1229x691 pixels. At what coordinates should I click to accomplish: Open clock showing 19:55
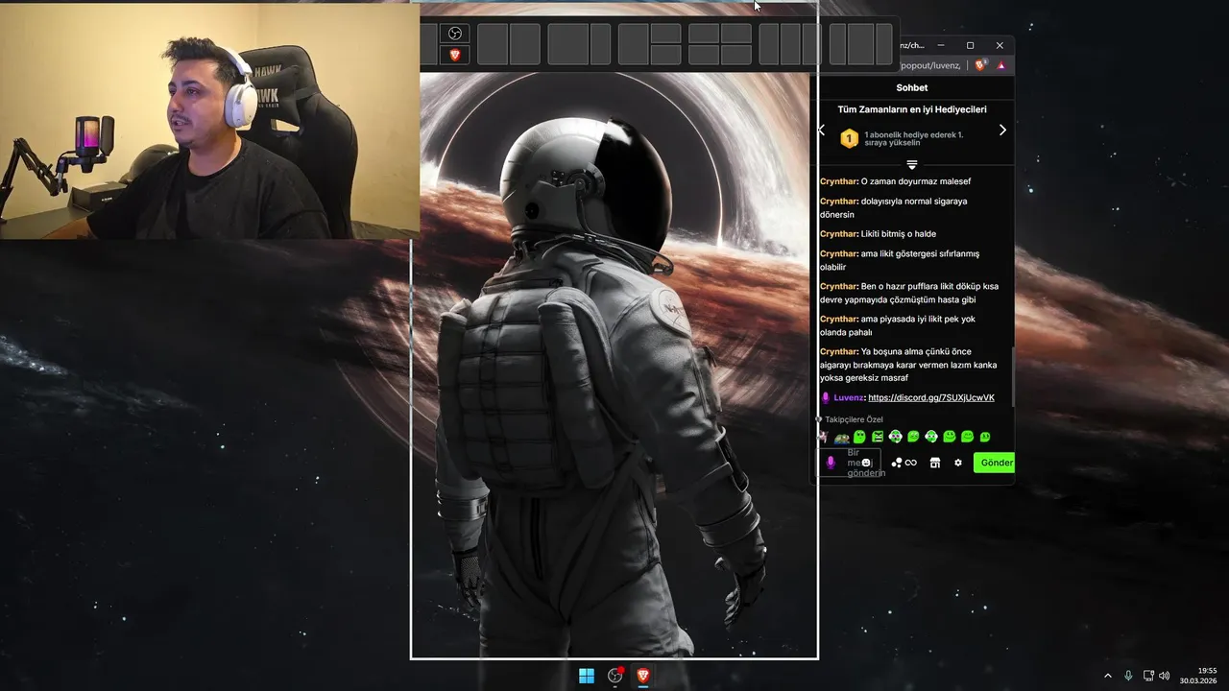point(1197,676)
